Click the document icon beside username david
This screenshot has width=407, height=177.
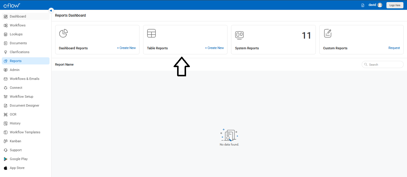coord(363,5)
